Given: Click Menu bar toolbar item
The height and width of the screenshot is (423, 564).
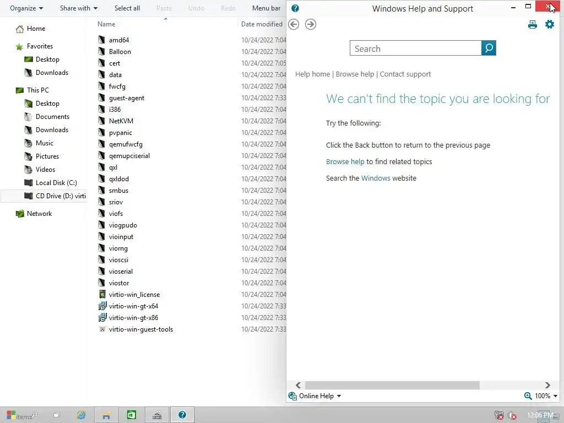Looking at the screenshot, I should point(266,8).
